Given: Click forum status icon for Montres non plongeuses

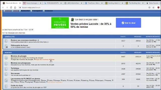Looking at the screenshot, I should (x=6, y=64).
